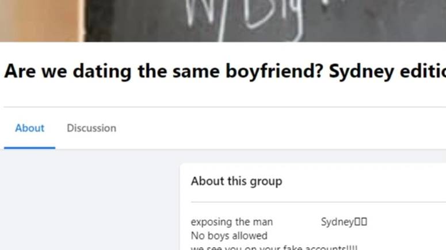
Task: Click the 'we see you on your fake accounts' line
Action: 274,248
